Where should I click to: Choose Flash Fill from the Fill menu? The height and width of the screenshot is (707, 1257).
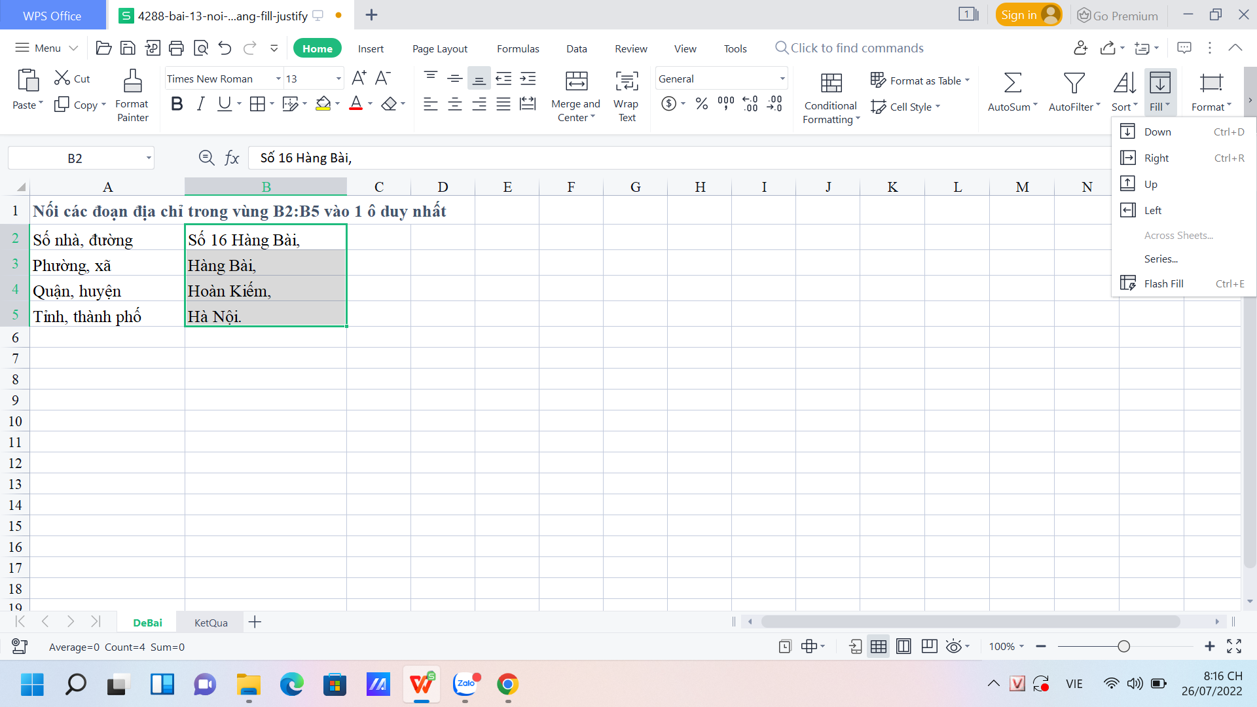(x=1163, y=283)
